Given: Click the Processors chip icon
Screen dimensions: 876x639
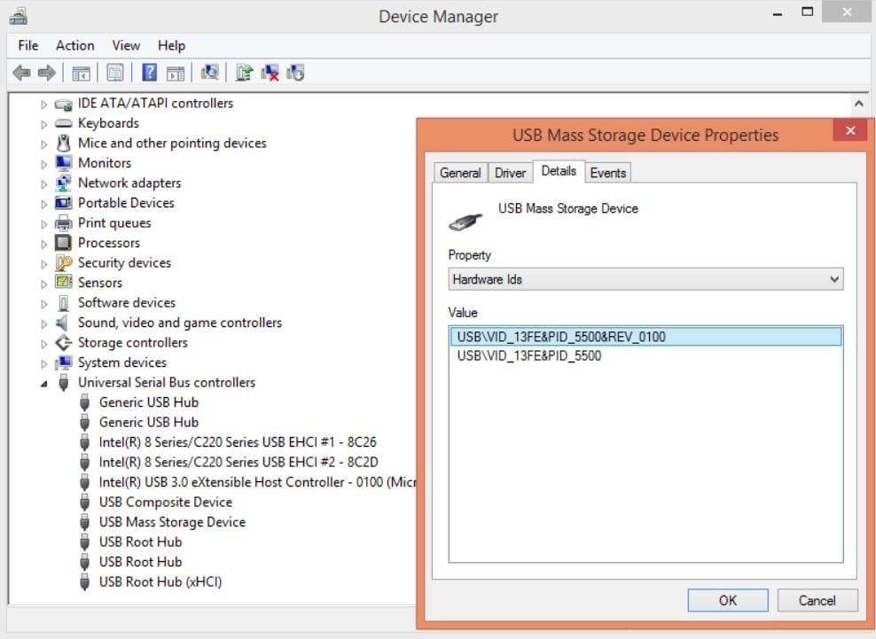Looking at the screenshot, I should [x=63, y=243].
